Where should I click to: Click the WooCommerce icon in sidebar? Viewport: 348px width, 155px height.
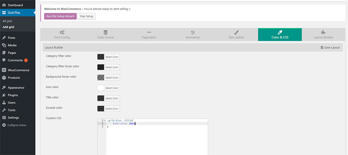click(x=4, y=70)
